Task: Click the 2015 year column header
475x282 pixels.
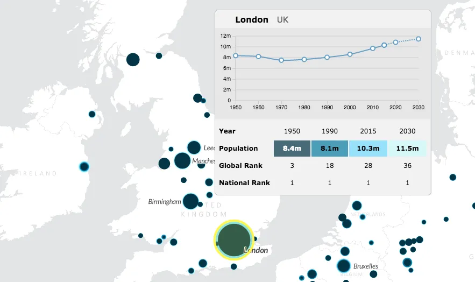Action: coord(368,131)
